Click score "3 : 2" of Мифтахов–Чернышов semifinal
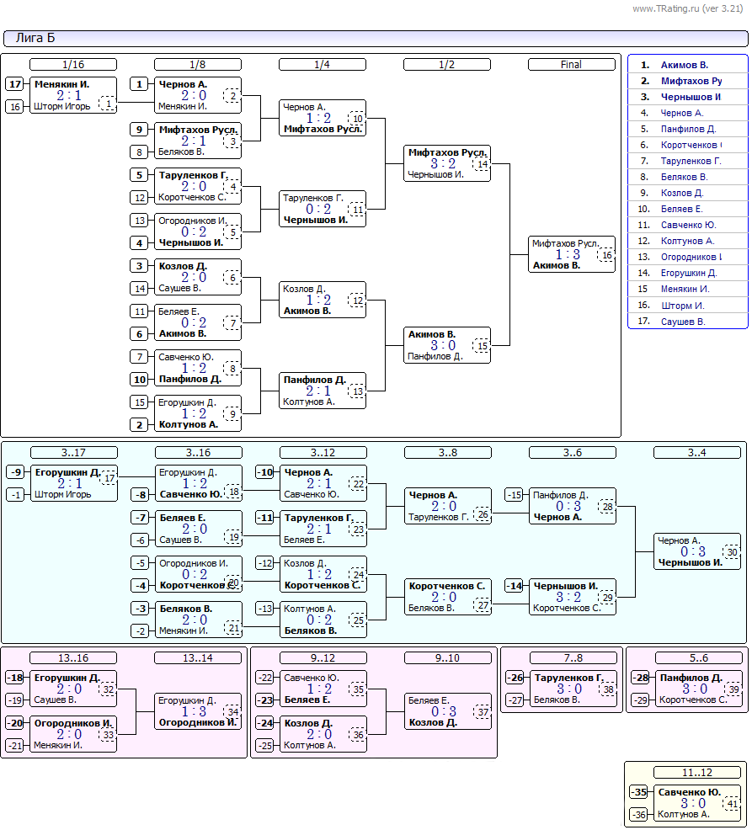752x830 pixels. click(443, 163)
